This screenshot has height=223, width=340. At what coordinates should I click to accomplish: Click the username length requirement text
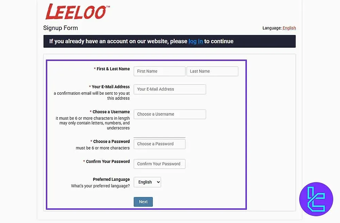point(92,123)
